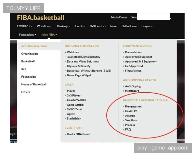
Task: Open the Coach (WABC) link
Action: [76, 100]
